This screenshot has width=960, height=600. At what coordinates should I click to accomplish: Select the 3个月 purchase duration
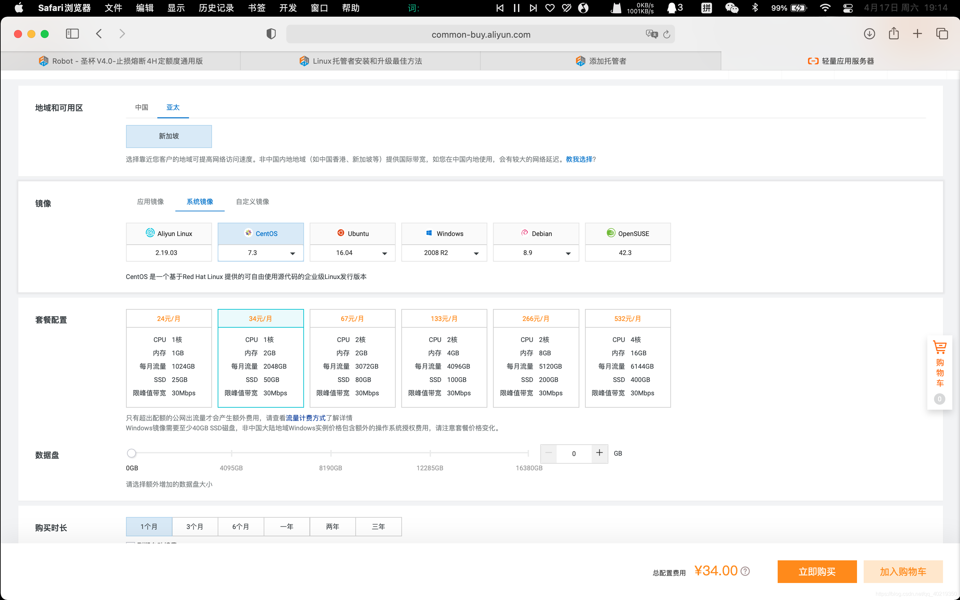(195, 527)
